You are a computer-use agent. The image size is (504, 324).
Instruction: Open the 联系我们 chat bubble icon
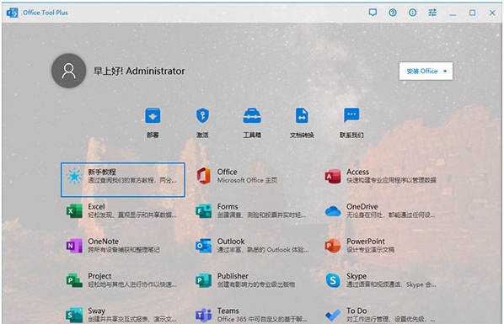click(x=351, y=115)
